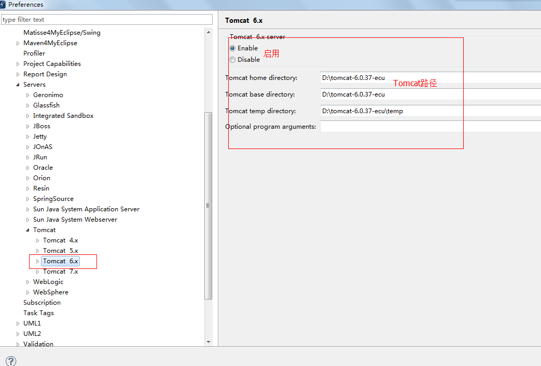Screen dimensions: 541x366
Task: Expand the Geronimo server node
Action: (x=28, y=95)
